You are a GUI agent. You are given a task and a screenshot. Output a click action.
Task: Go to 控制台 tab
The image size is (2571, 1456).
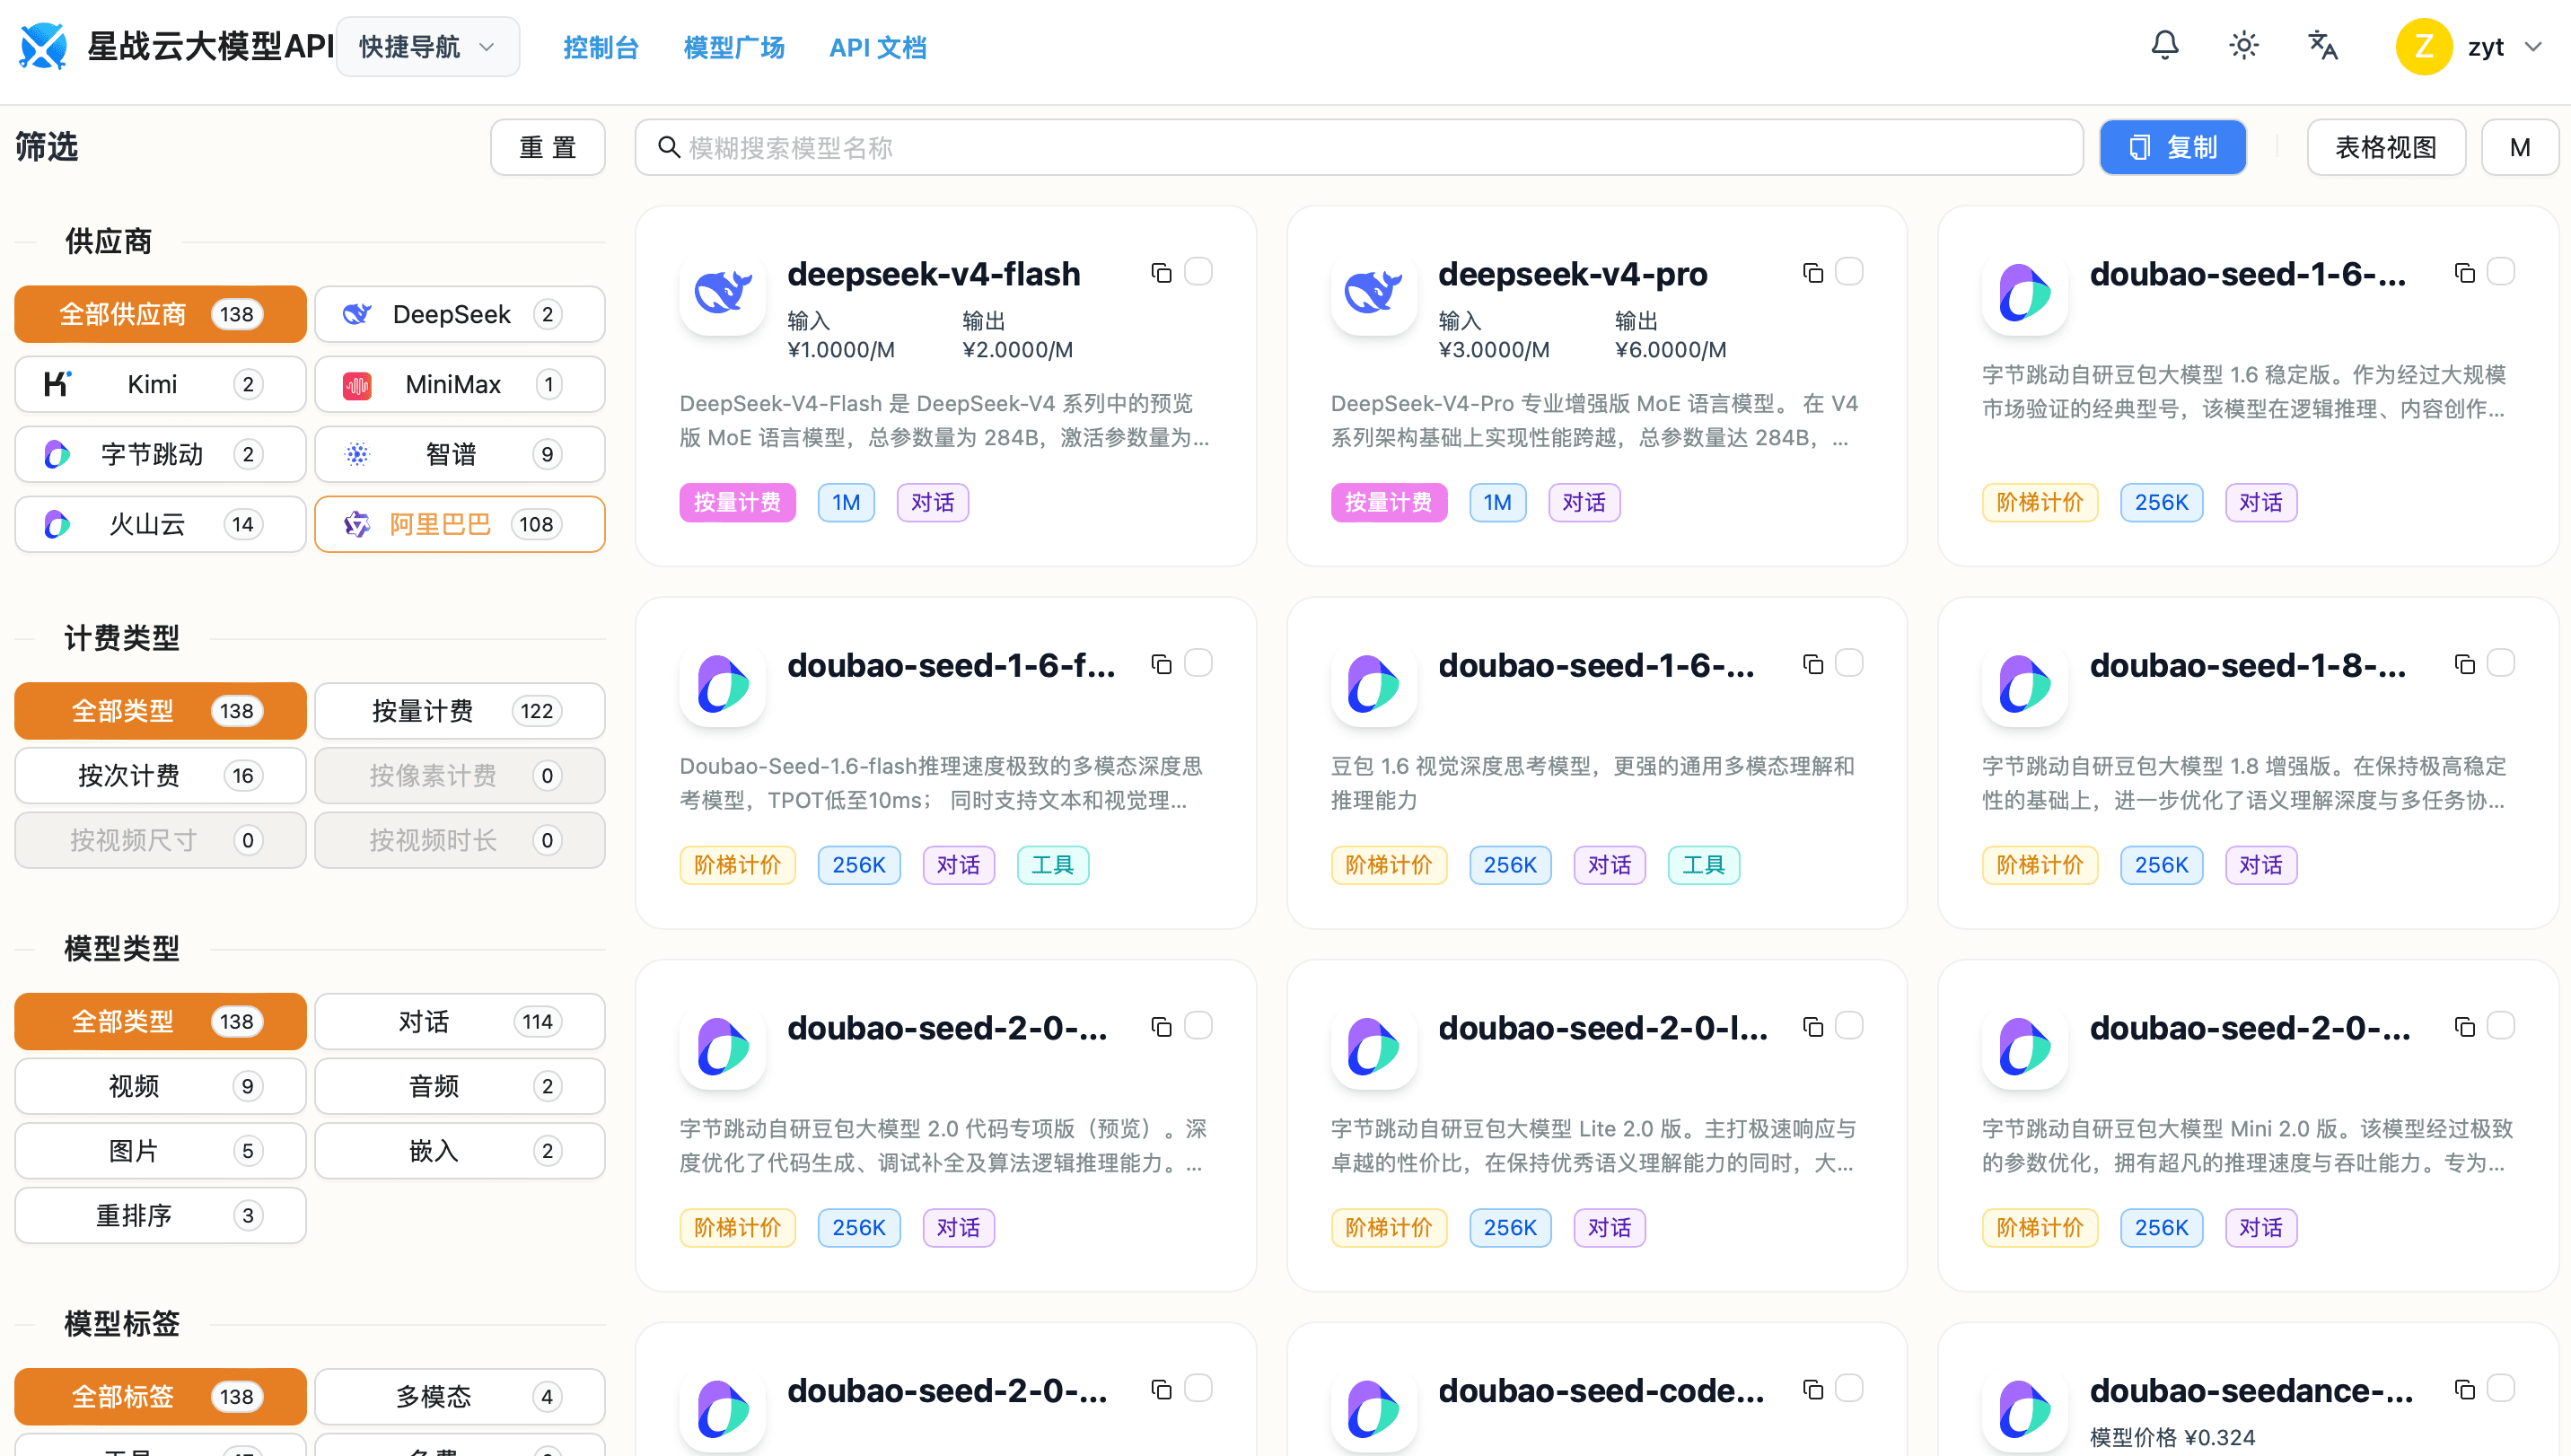click(601, 47)
